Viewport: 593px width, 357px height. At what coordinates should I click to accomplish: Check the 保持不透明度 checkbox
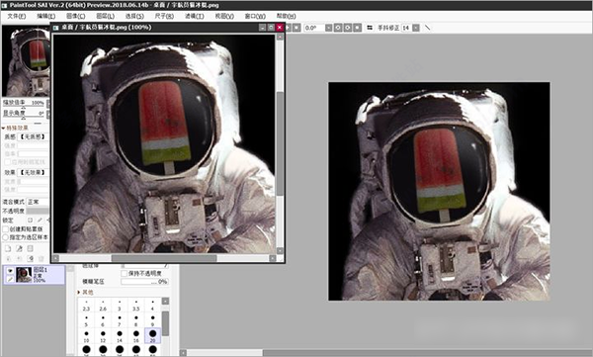[x=125, y=273]
